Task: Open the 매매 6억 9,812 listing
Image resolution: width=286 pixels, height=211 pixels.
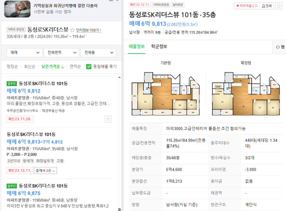Action: tap(24, 91)
